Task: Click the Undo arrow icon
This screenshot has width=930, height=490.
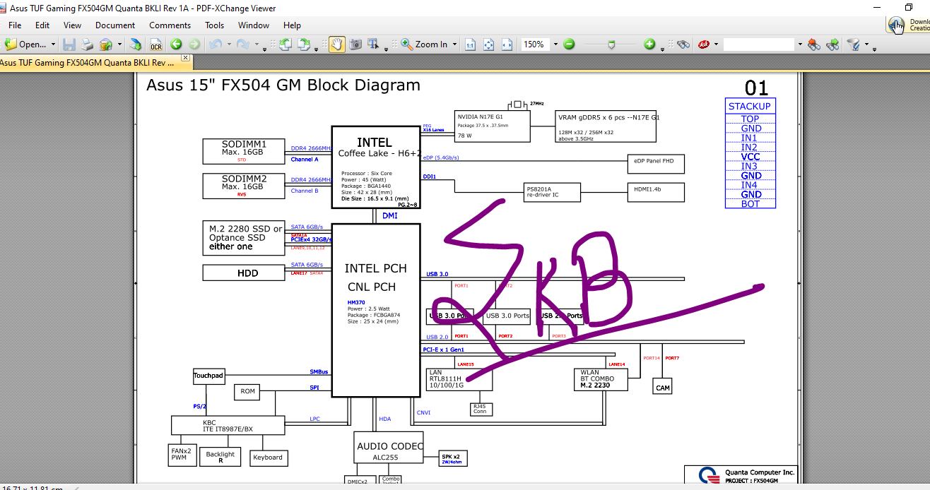Action: (x=216, y=44)
